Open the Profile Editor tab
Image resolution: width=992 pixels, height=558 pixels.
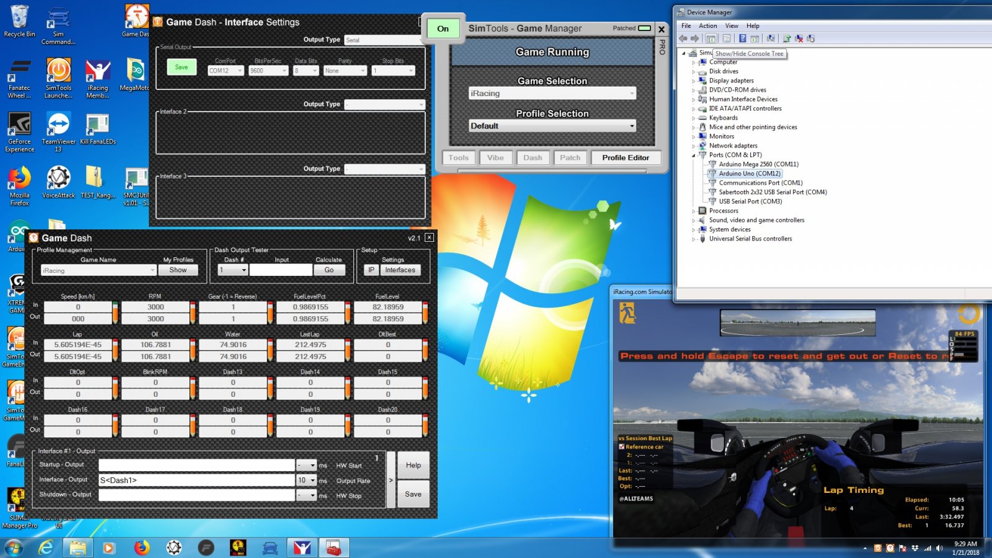pyautogui.click(x=626, y=157)
